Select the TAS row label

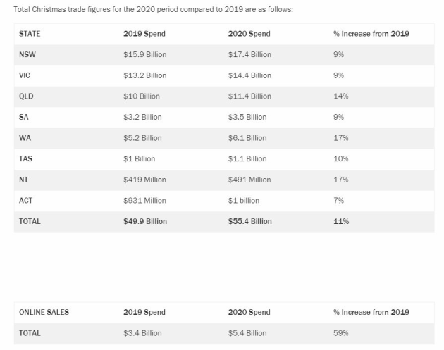tap(25, 158)
